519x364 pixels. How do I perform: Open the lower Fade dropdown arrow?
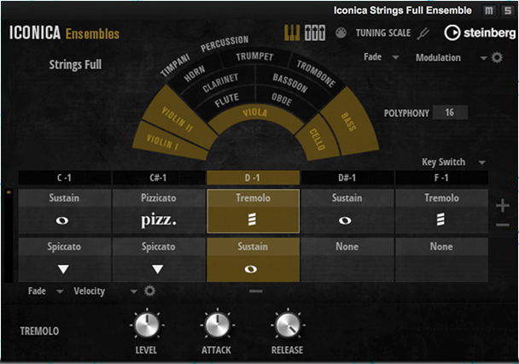tap(60, 291)
